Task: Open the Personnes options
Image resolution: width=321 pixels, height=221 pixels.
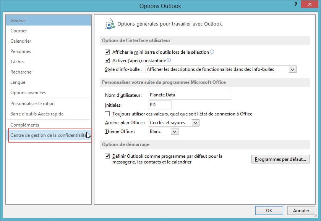Action: (49, 51)
